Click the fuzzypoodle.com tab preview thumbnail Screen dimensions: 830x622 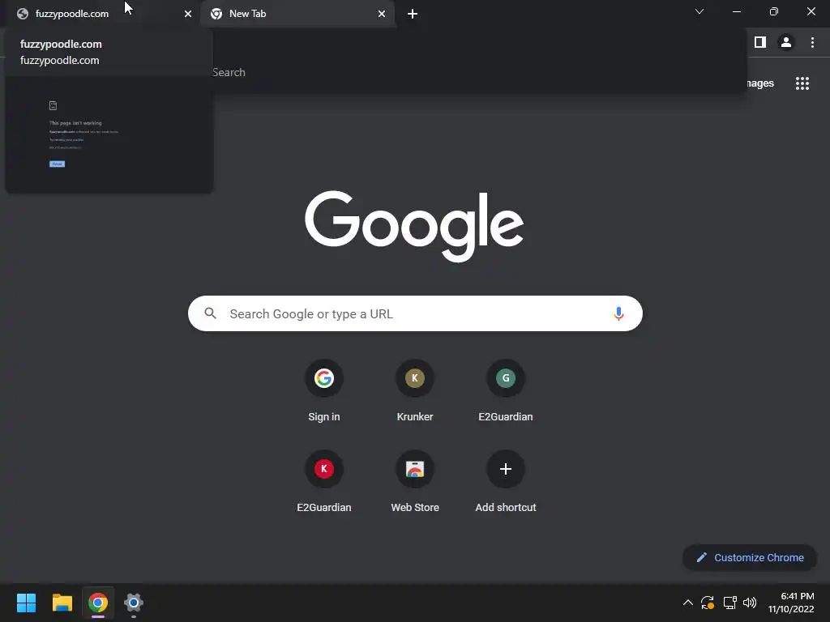point(109,135)
